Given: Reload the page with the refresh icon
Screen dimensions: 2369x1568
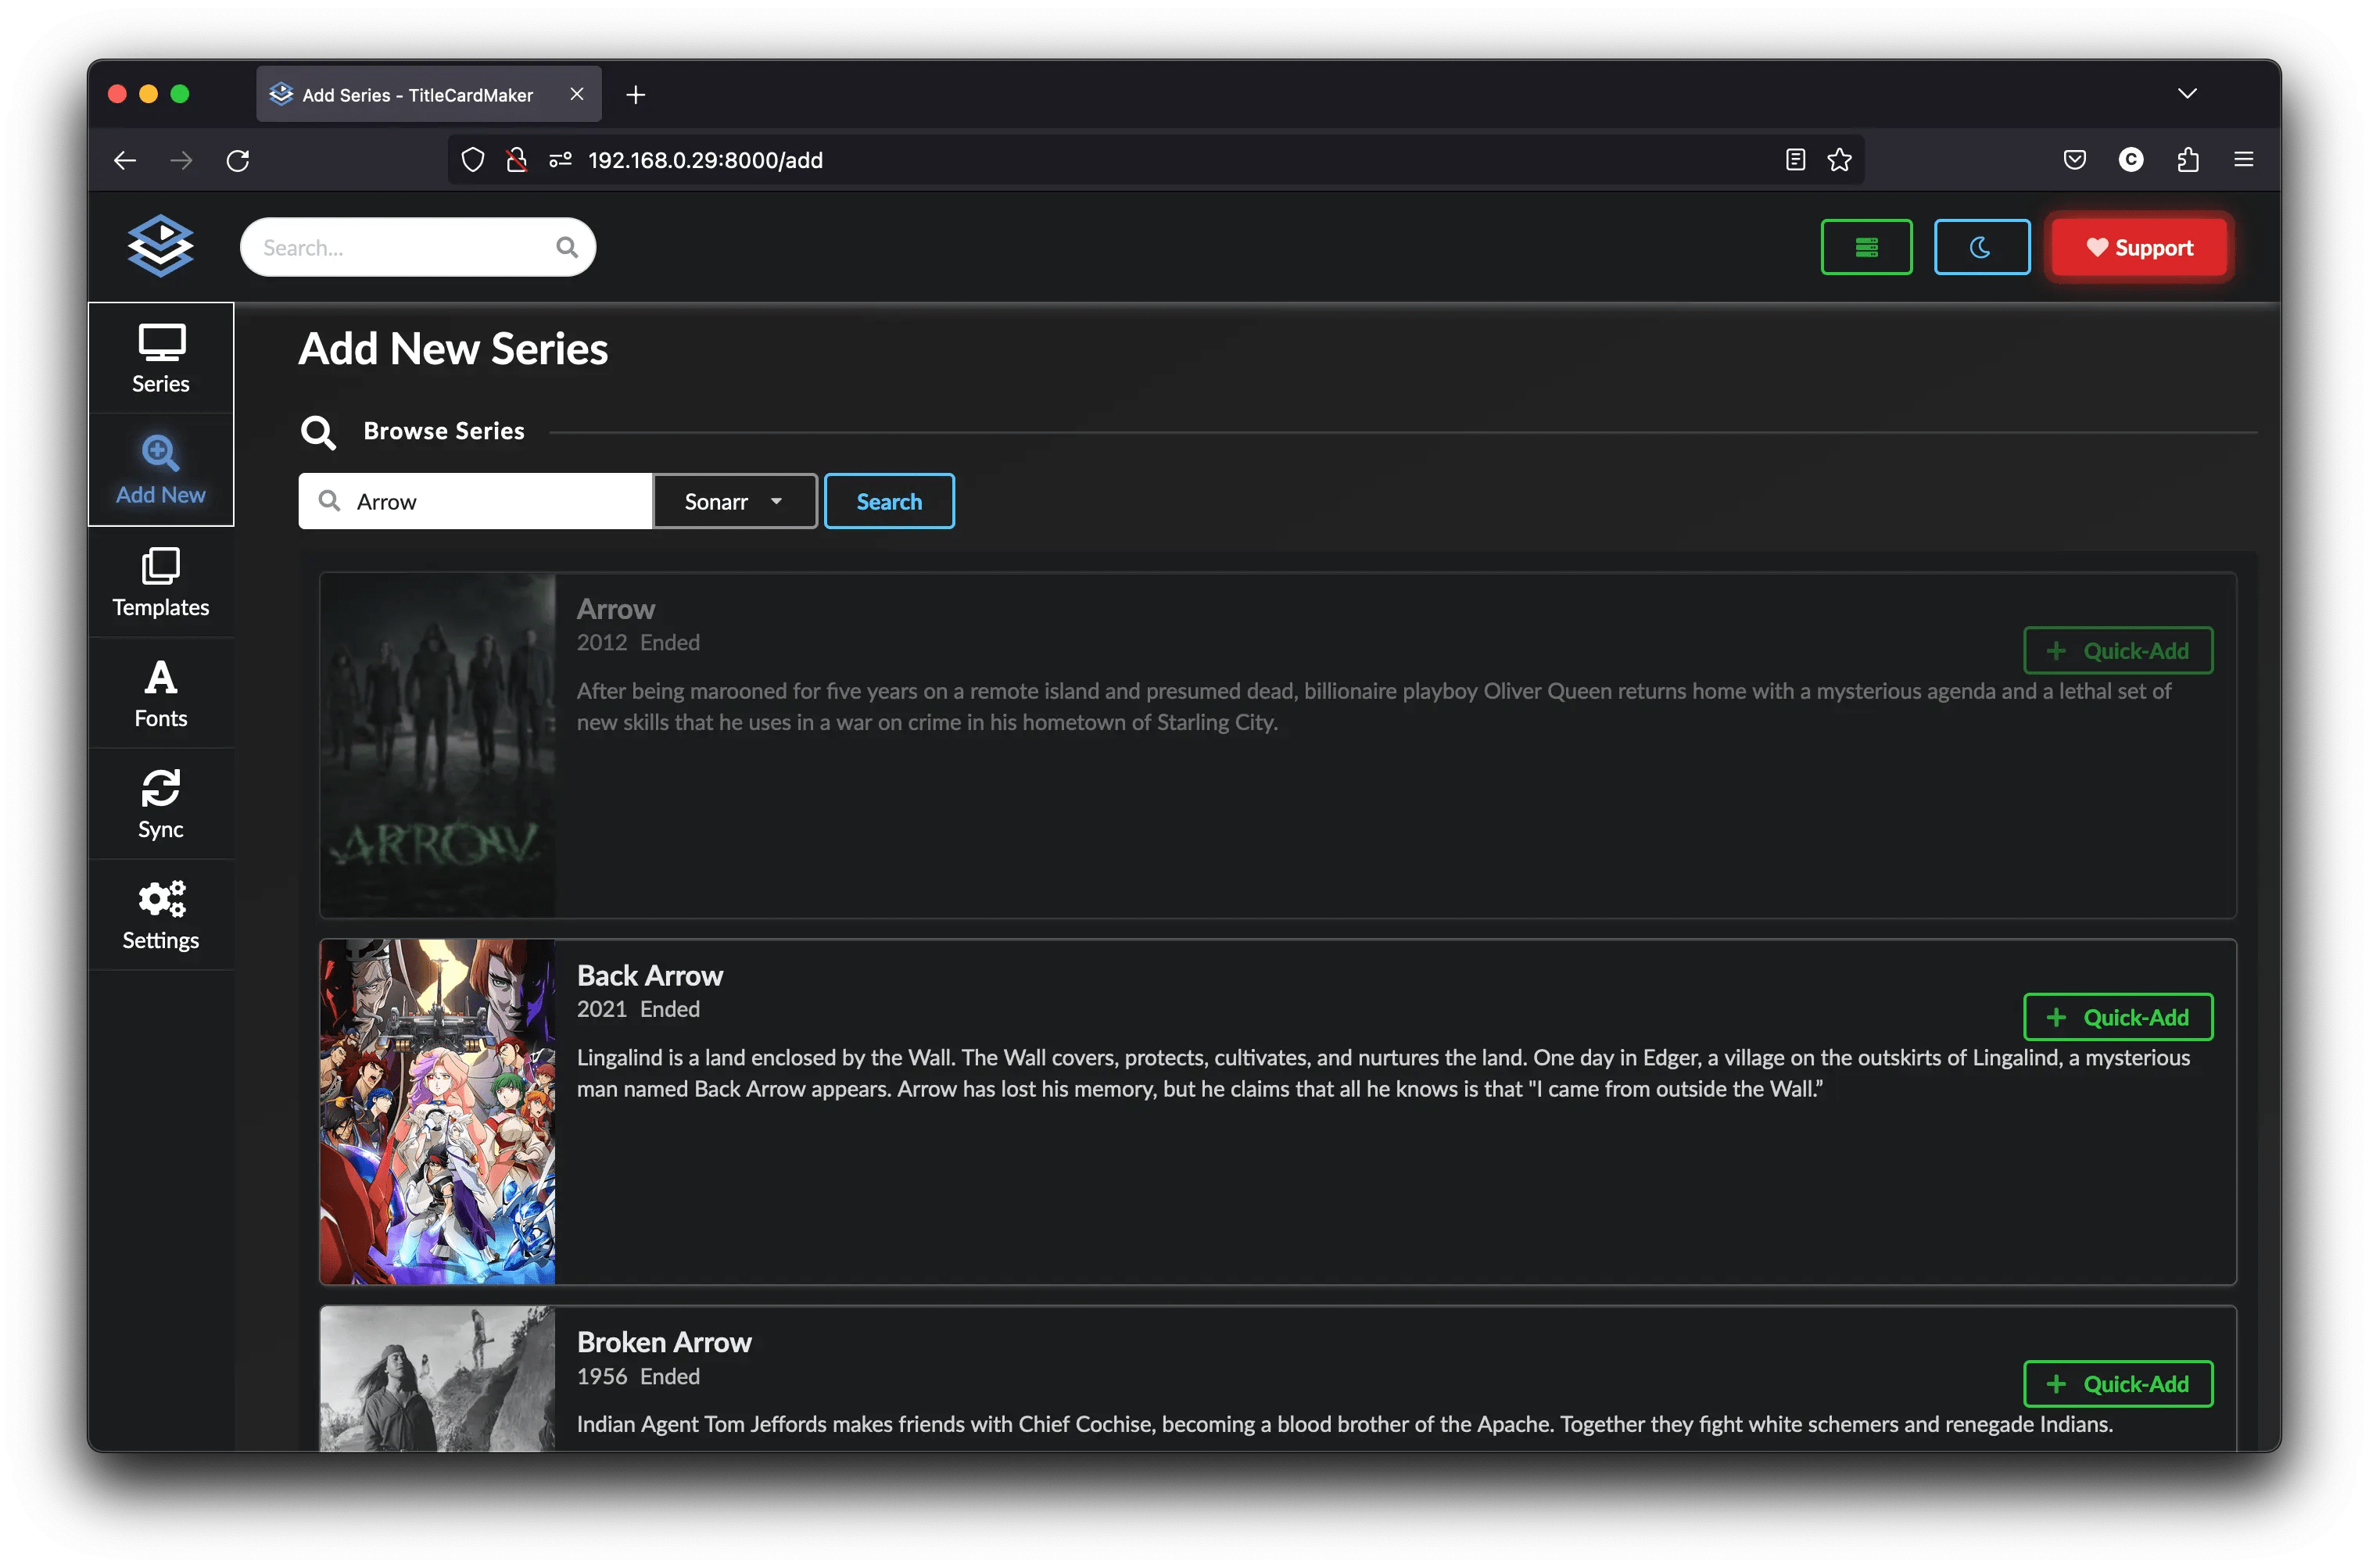Looking at the screenshot, I should tap(238, 160).
